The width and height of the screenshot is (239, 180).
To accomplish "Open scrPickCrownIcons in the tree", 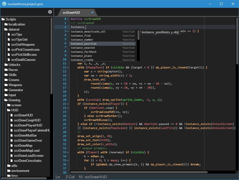I will tap(24, 49).
